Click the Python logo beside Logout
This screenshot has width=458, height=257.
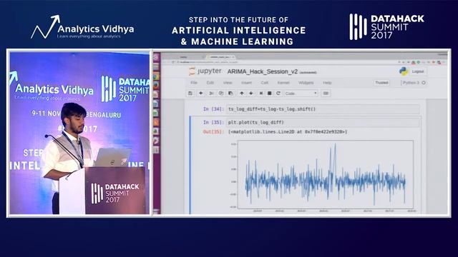coord(404,71)
